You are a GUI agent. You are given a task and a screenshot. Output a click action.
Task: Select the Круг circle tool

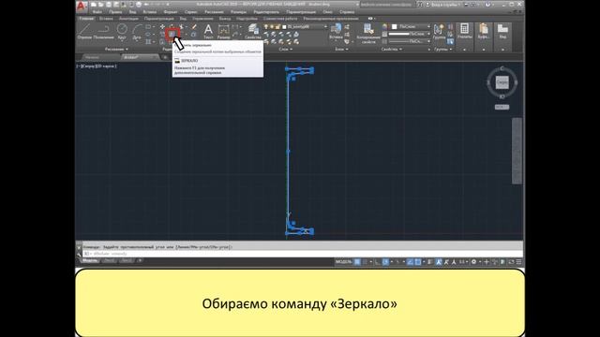coord(122,31)
